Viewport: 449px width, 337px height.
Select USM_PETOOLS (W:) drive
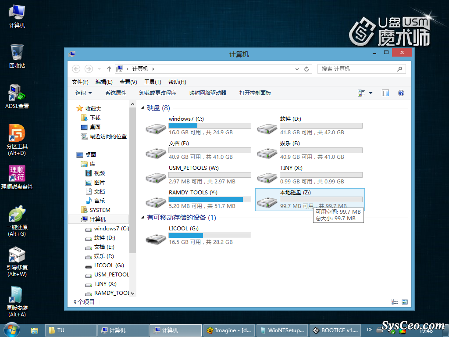point(198,175)
